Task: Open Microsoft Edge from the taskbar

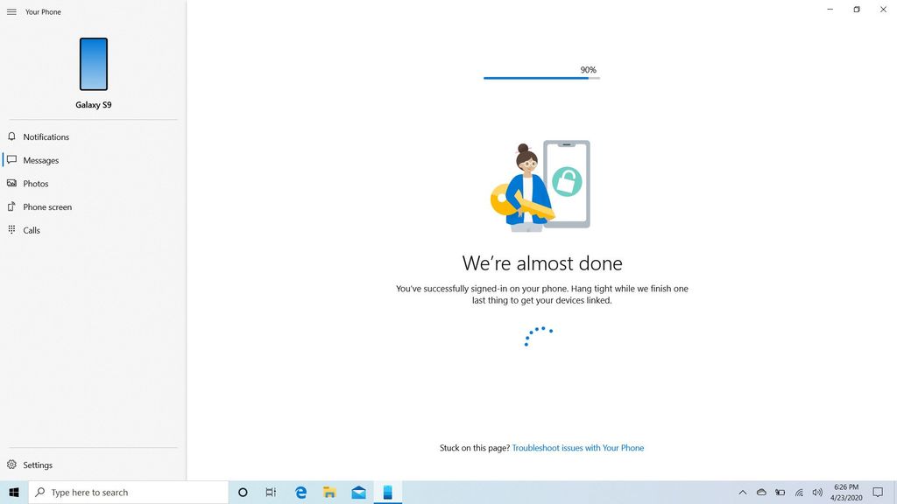Action: tap(300, 492)
